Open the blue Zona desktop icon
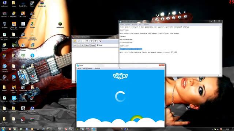The image size is (234, 131). 33,57
